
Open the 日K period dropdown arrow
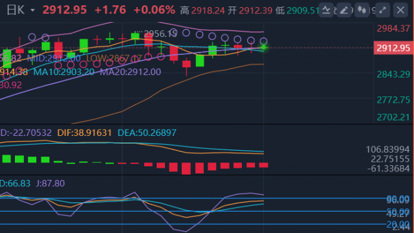[x=32, y=10]
